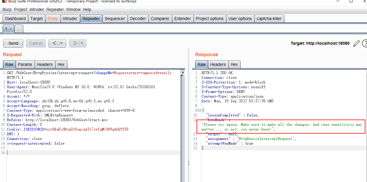This screenshot has height=182, width=367.
Task: Select Request Headers tab
Action: tap(45, 64)
